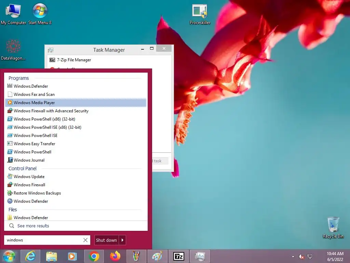Open My Computer desktop icon
Screen dimensions: 350x263
point(13,13)
